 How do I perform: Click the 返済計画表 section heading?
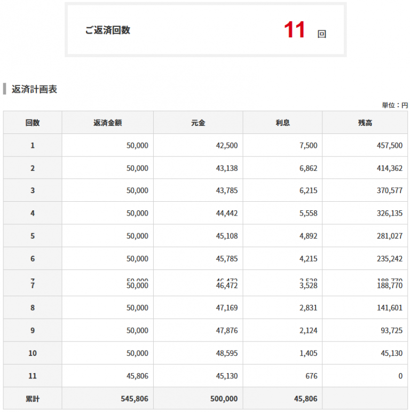(34, 89)
